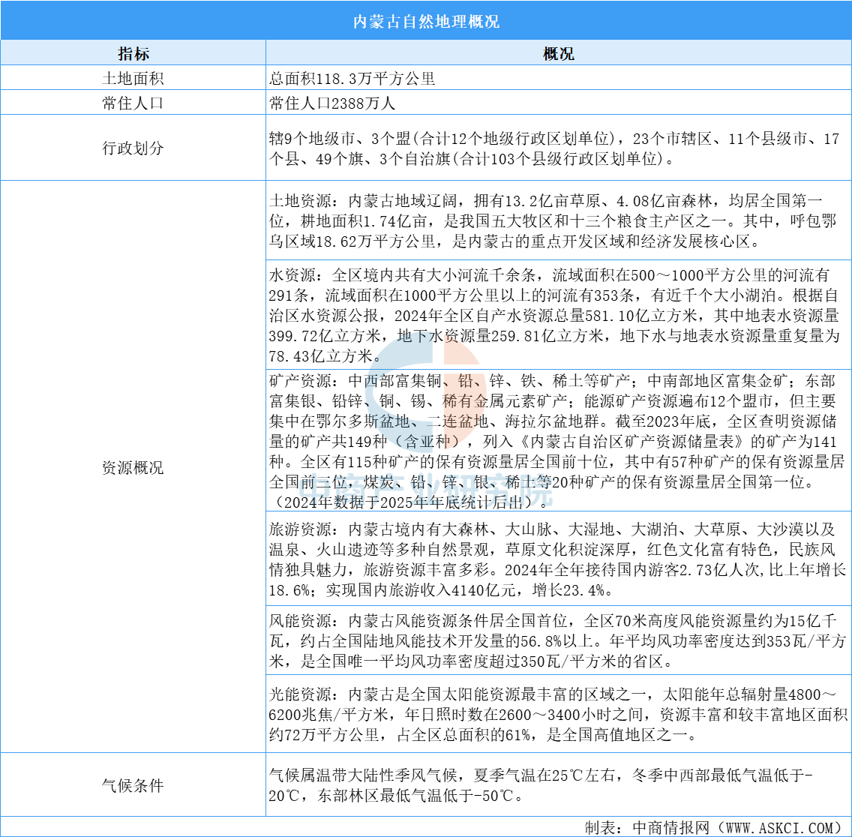This screenshot has height=837, width=852.
Task: Click the title 内蒙古自然地理概况
Action: [x=426, y=21]
